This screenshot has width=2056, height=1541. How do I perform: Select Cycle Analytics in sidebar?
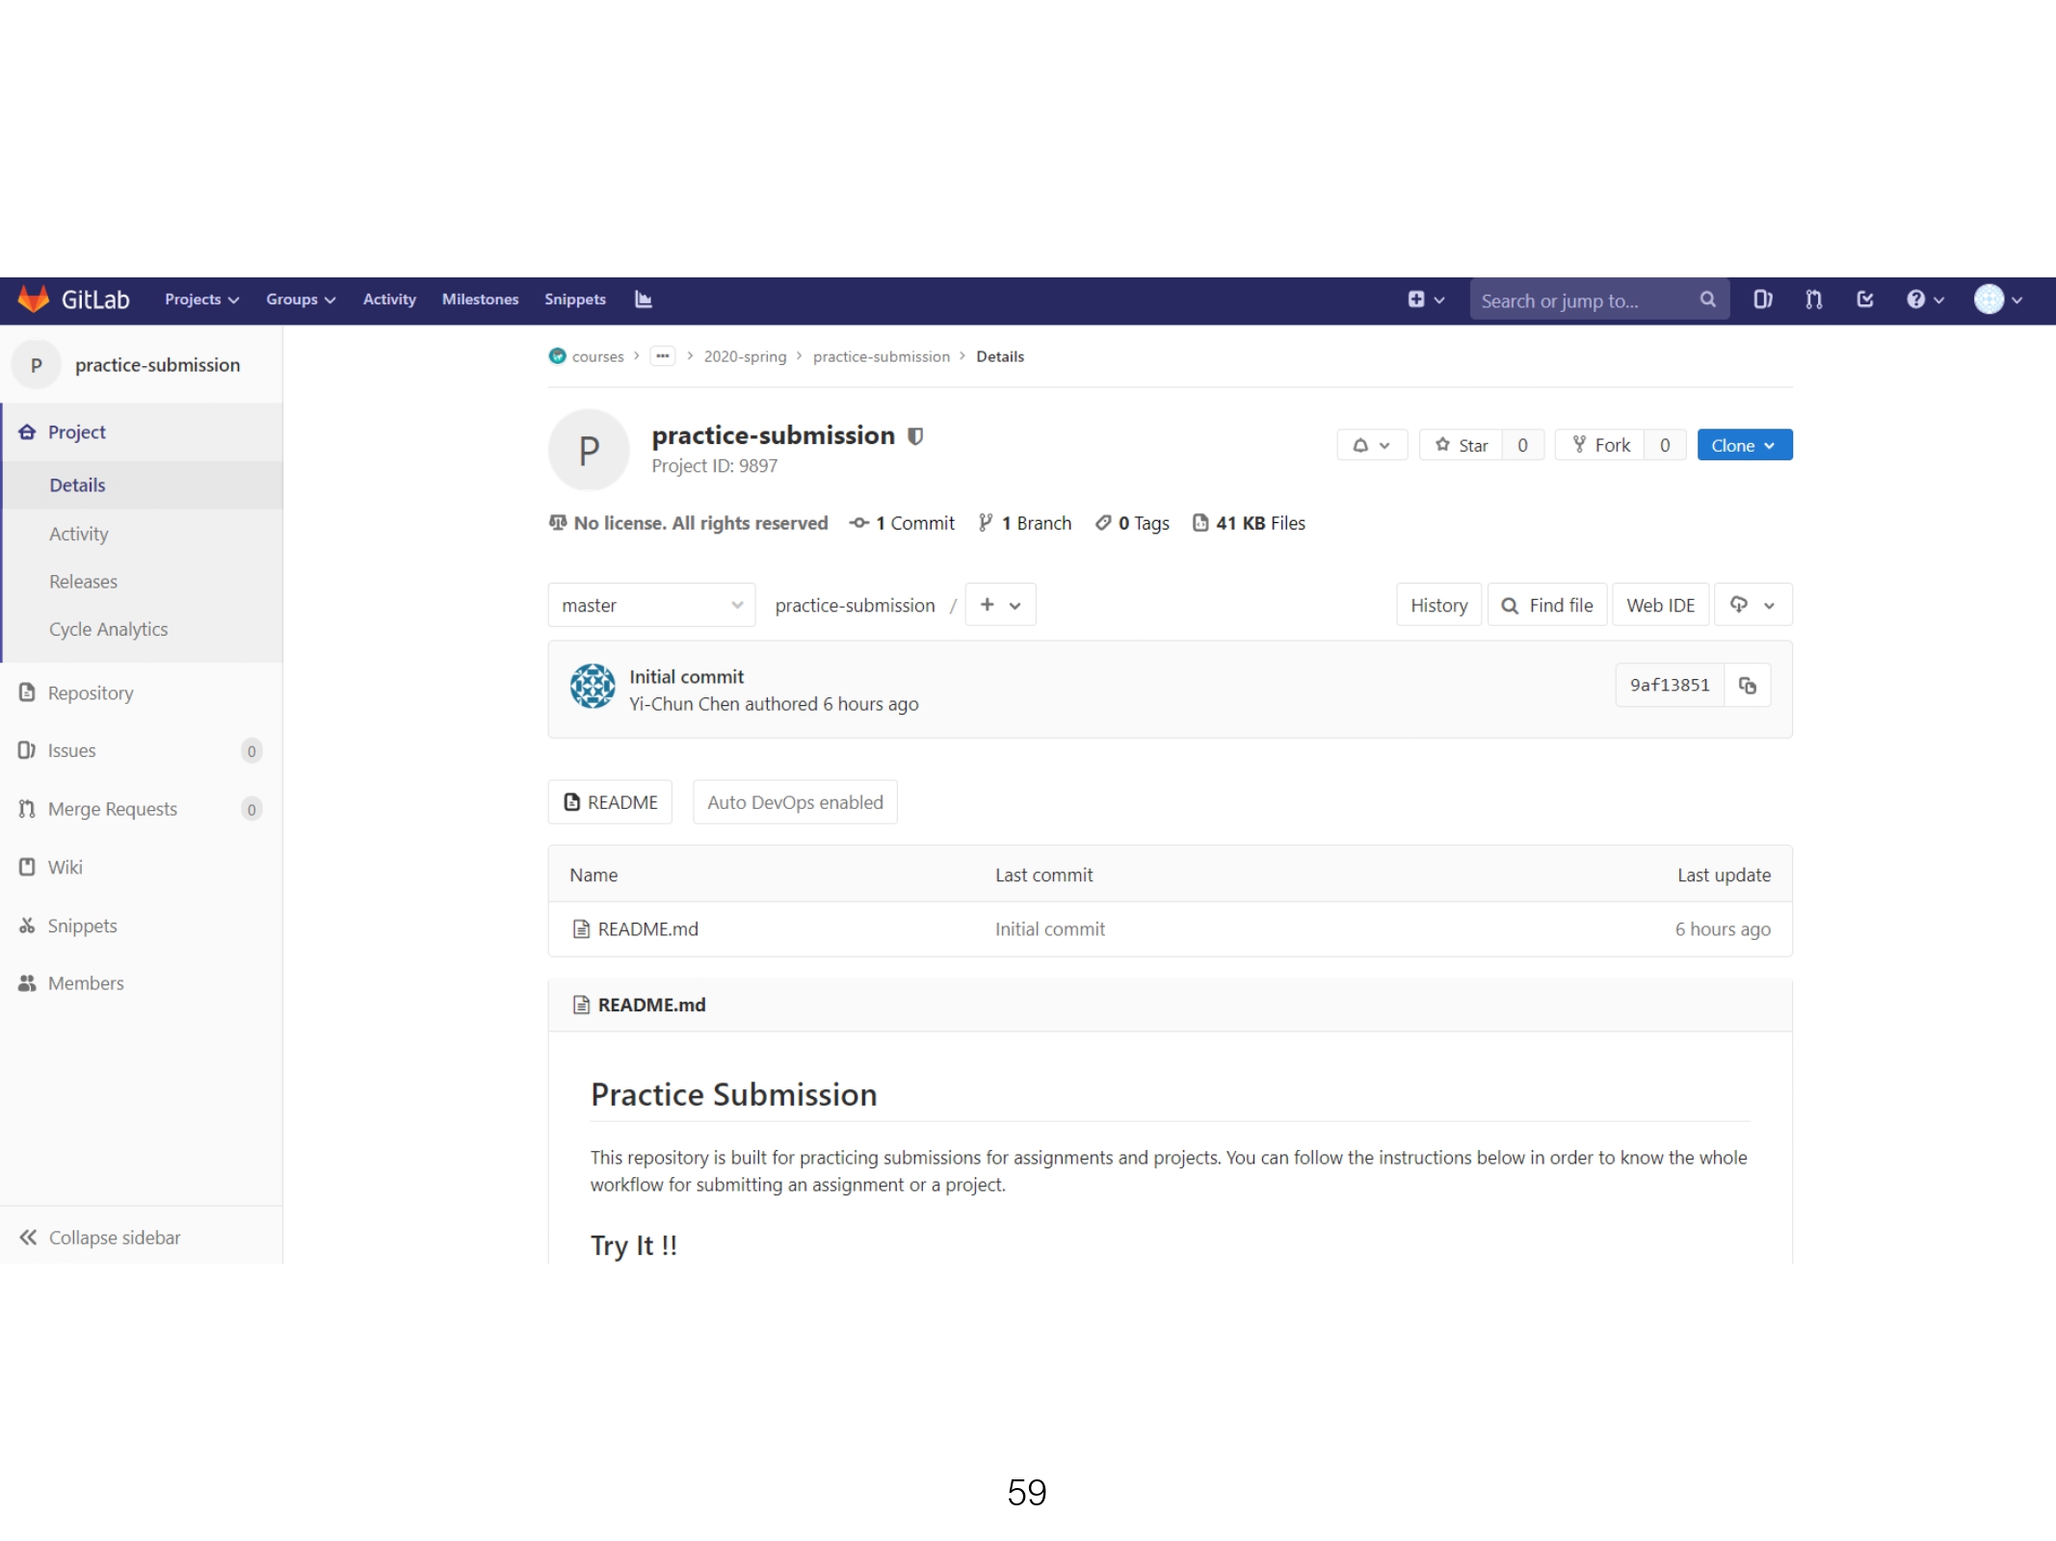pos(108,630)
